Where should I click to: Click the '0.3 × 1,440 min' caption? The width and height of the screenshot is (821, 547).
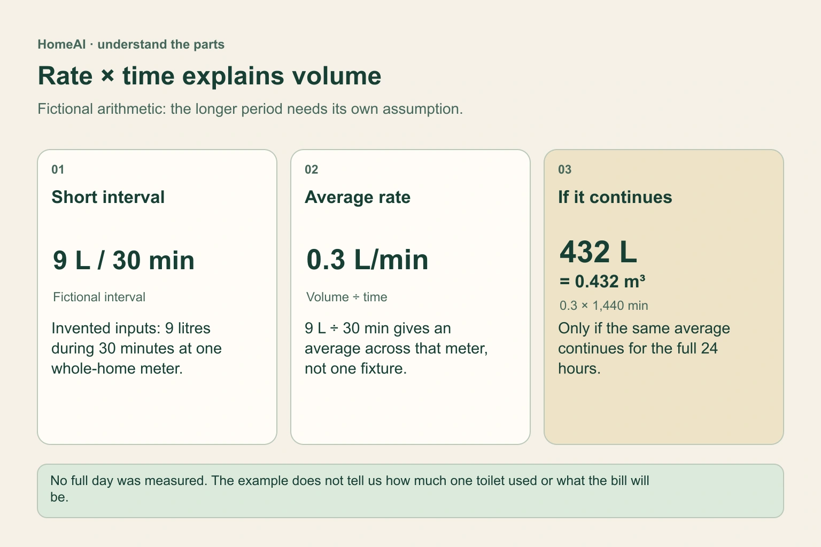click(x=603, y=306)
